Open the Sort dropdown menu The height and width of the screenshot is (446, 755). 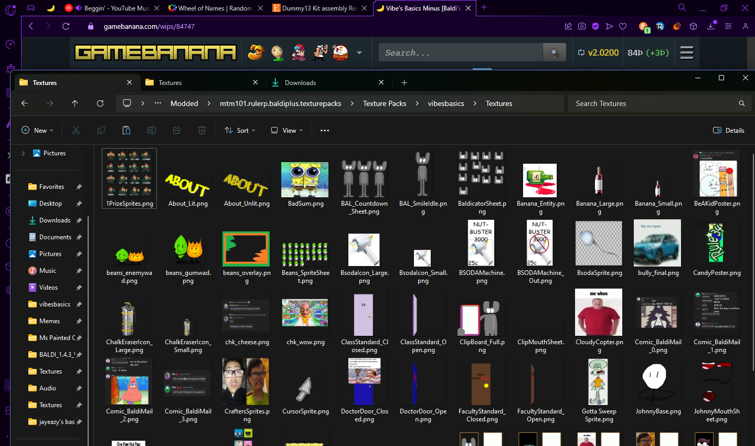click(x=240, y=130)
